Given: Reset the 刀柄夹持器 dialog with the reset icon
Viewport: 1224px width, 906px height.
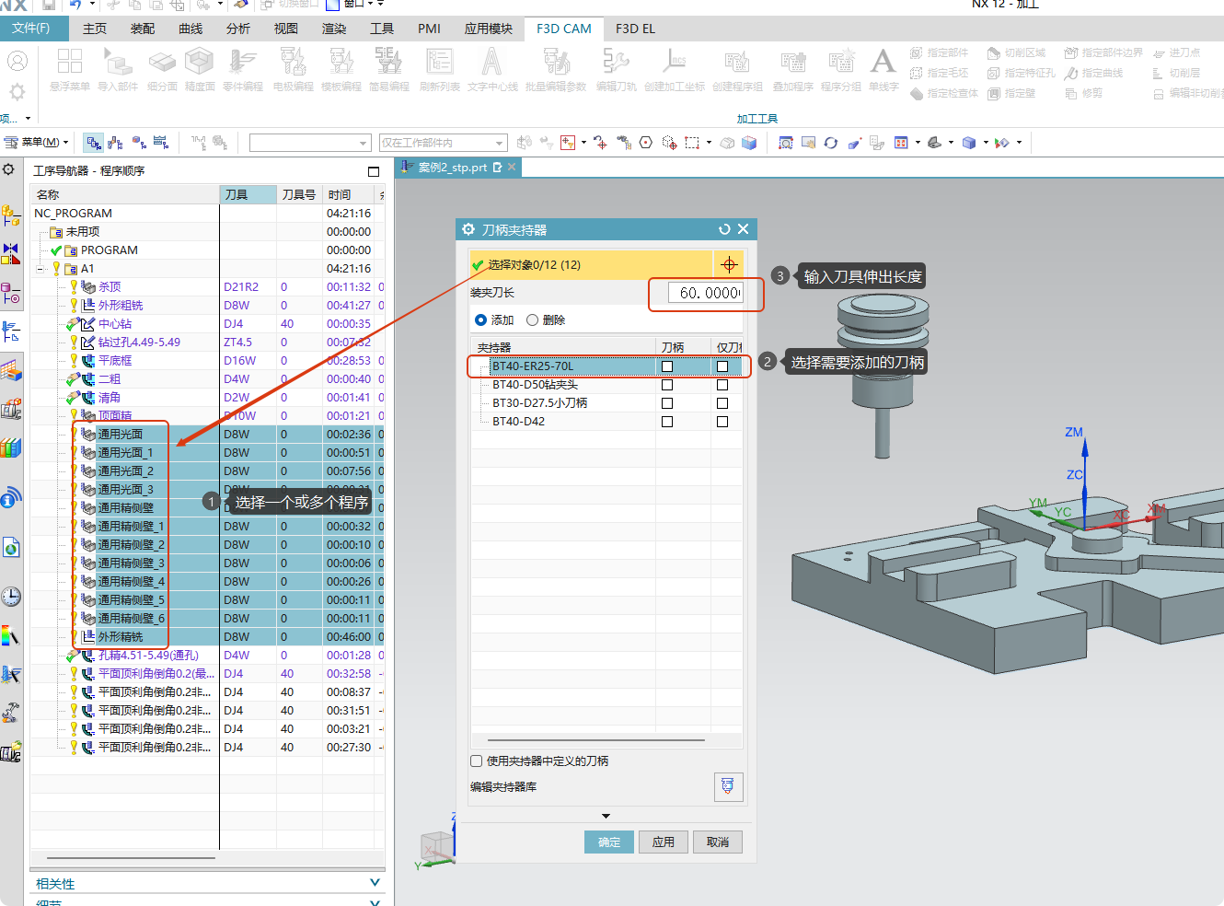Looking at the screenshot, I should click(724, 229).
